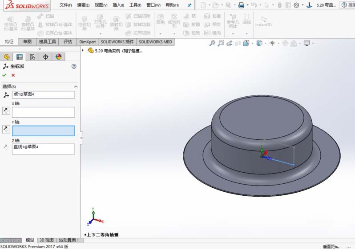
Task: Open the 插入(I) menu
Action: pyautogui.click(x=118, y=5)
